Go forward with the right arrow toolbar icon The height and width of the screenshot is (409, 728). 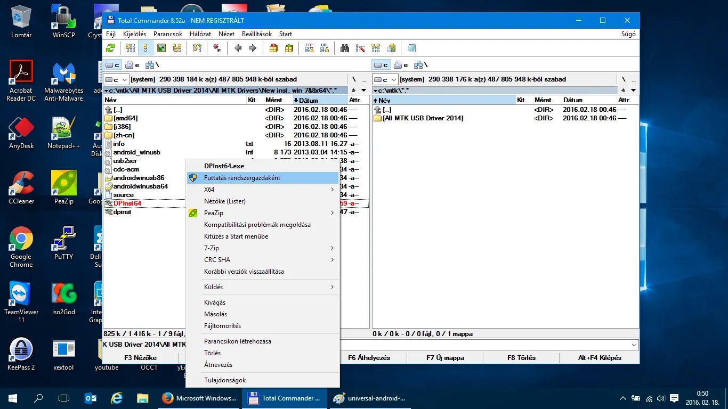pyautogui.click(x=253, y=48)
